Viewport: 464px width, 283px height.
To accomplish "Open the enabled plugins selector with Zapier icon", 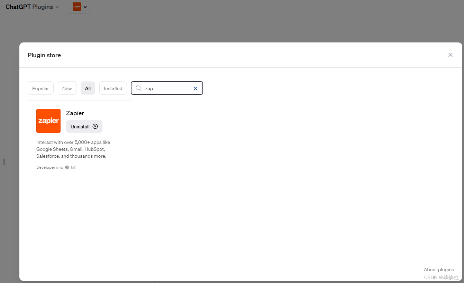I will tap(79, 7).
